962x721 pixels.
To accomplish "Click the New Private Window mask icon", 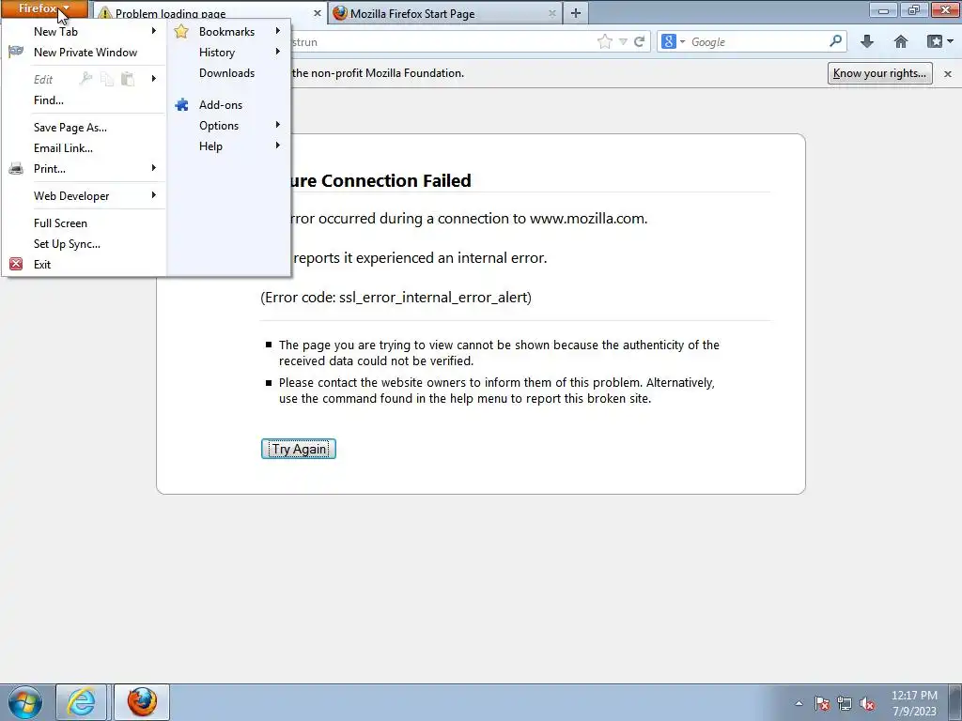I will click(16, 53).
